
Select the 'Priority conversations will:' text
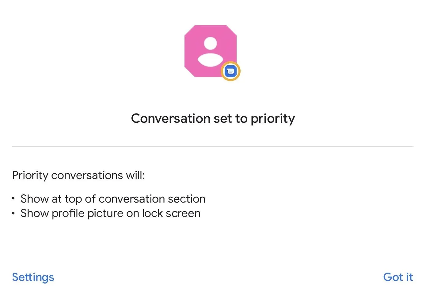78,175
